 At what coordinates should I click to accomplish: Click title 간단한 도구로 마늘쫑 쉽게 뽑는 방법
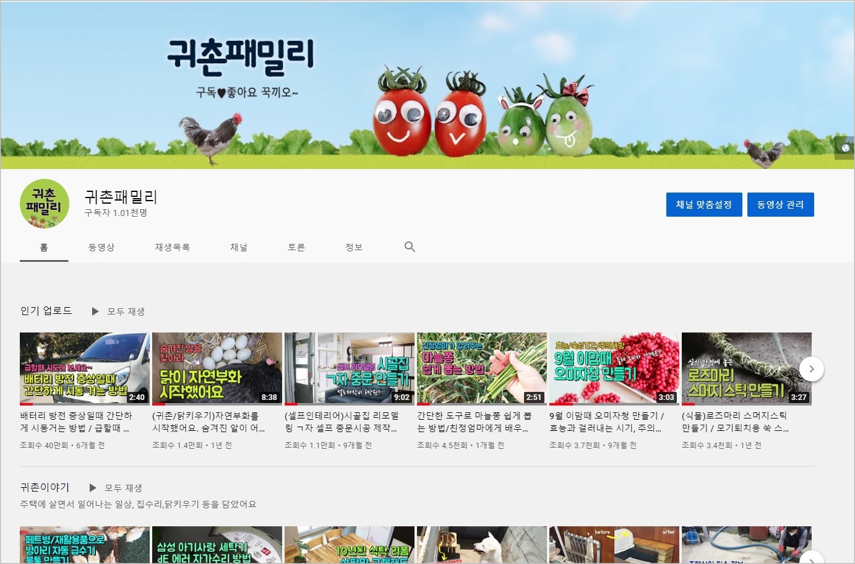475,422
